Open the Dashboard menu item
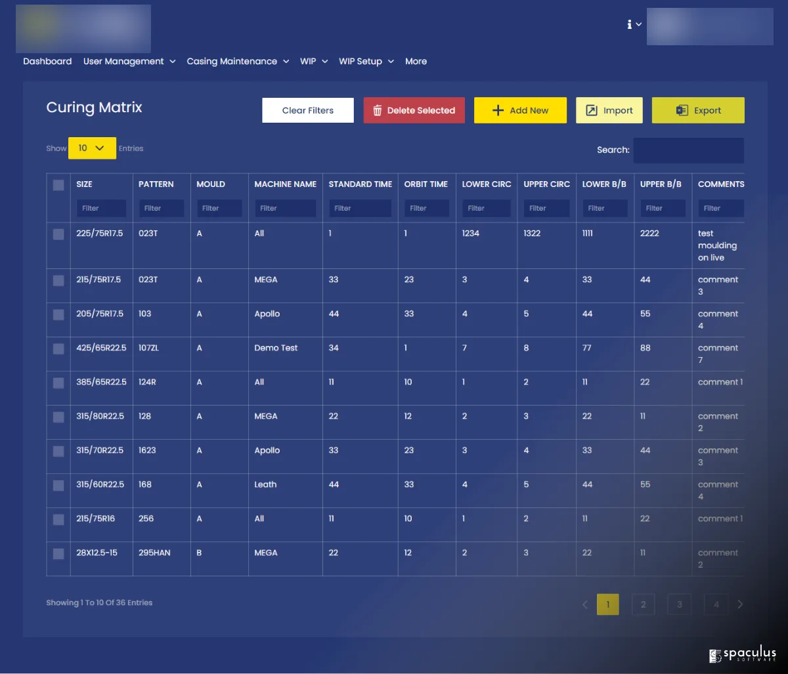Screen dimensions: 788x674 [x=47, y=62]
